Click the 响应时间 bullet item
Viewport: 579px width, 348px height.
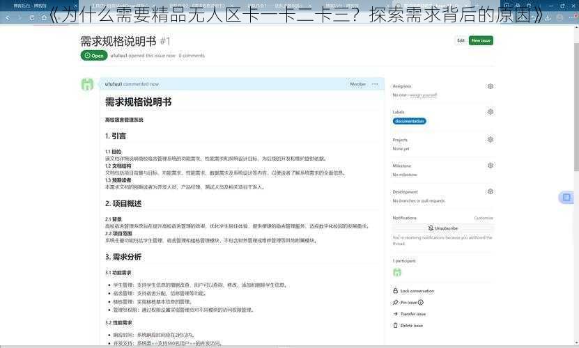153,335
